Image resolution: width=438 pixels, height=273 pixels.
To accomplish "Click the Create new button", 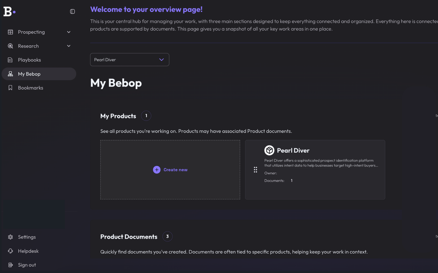I will 170,170.
